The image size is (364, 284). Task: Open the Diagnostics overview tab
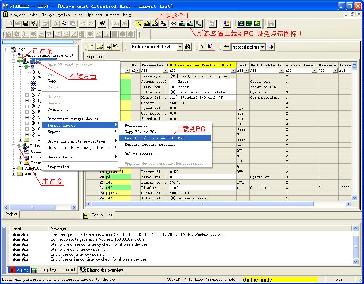(x=102, y=270)
